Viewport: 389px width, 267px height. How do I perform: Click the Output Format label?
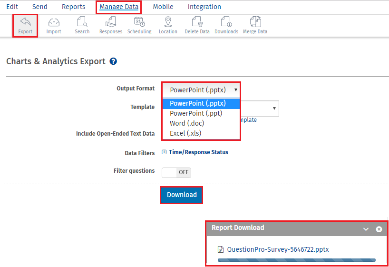pos(136,89)
